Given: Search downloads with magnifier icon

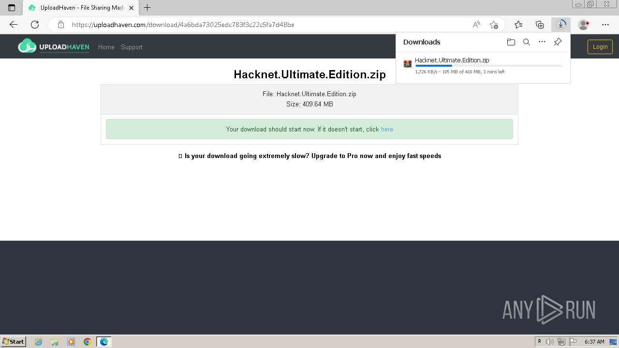Looking at the screenshot, I should 527,42.
